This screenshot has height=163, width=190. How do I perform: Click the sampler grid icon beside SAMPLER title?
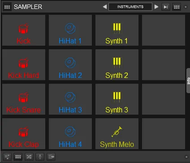click(x=7, y=7)
